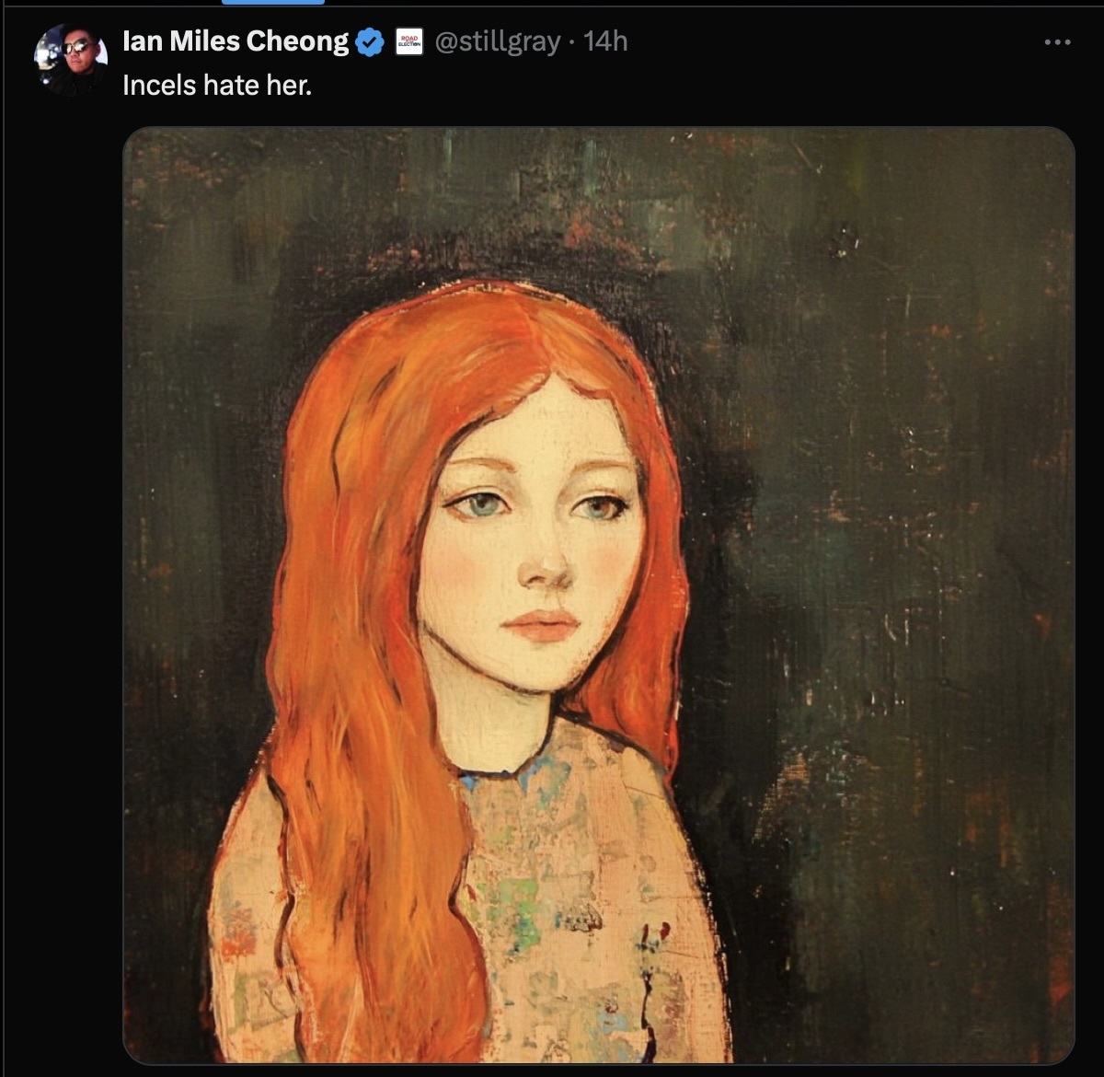Visit the @stillgray handle link
Viewport: 1104px width, 1077px height.
coord(497,41)
